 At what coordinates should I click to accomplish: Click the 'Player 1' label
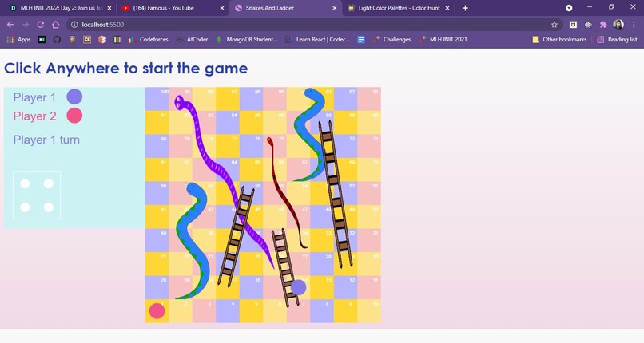[x=34, y=97]
